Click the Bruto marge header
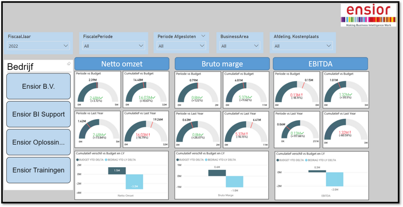This screenshot has height=207, width=403. click(x=222, y=64)
